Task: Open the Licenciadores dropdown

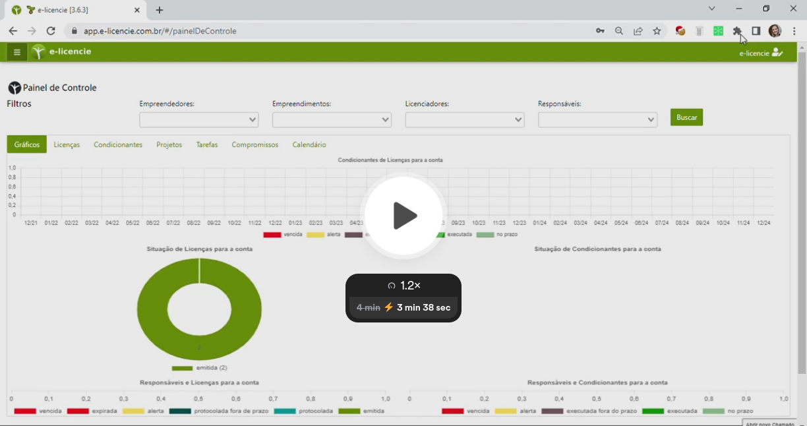Action: 464,120
